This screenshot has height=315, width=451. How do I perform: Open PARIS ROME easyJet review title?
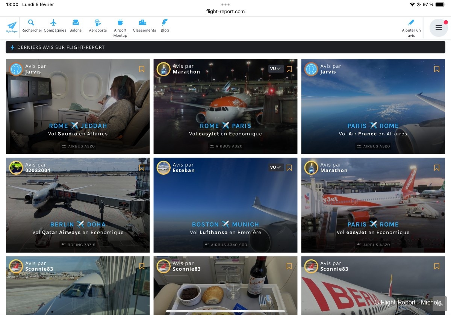point(373,224)
